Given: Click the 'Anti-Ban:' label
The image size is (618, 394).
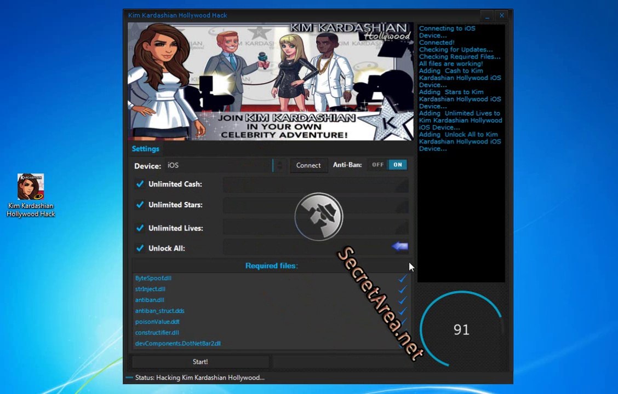Looking at the screenshot, I should pyautogui.click(x=347, y=165).
